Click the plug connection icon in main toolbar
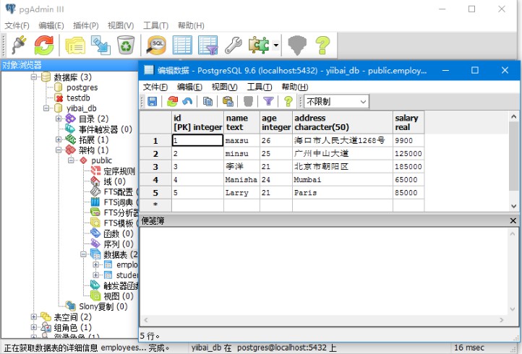 coord(19,45)
